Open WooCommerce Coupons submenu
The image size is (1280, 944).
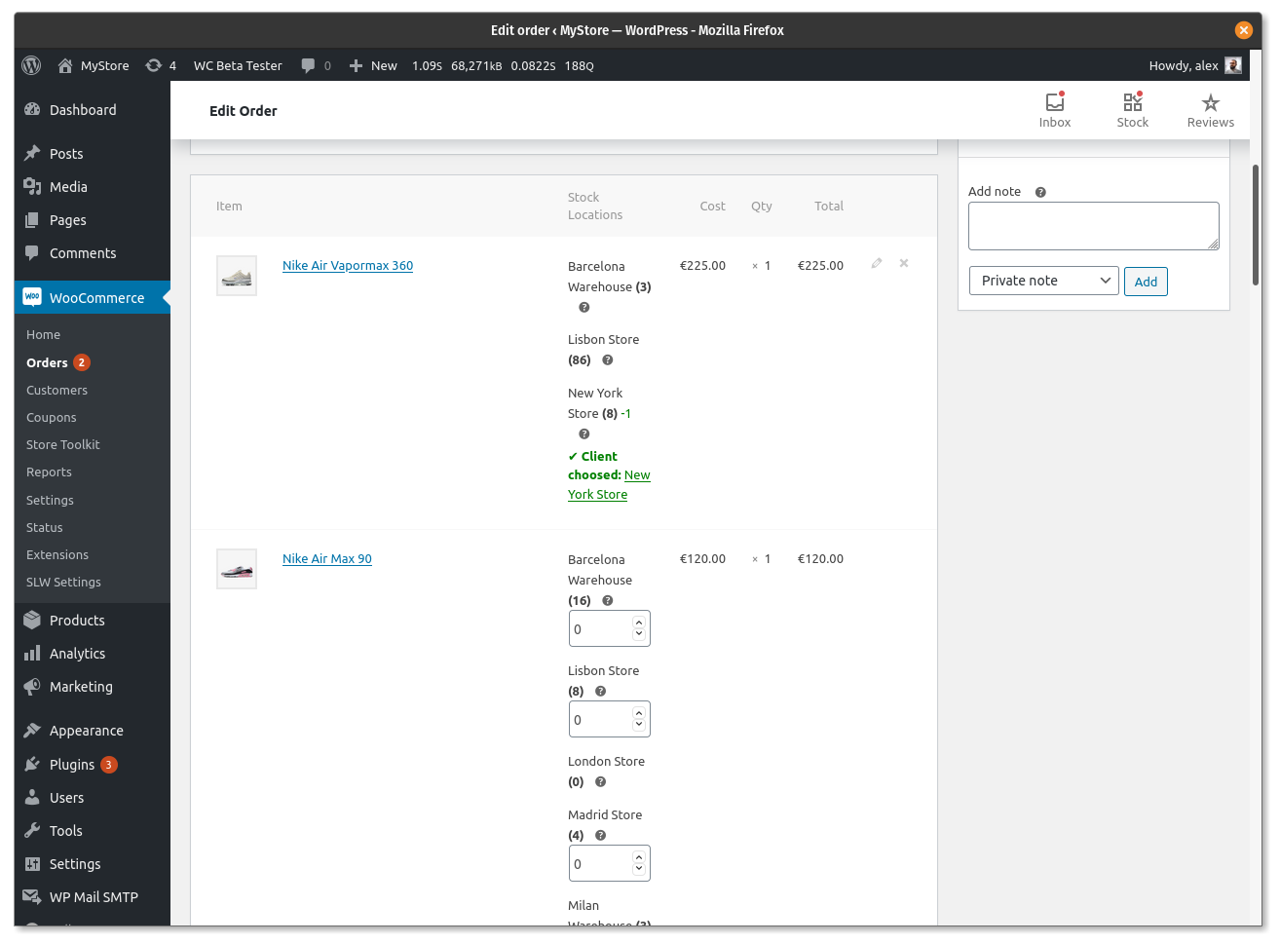(x=52, y=417)
